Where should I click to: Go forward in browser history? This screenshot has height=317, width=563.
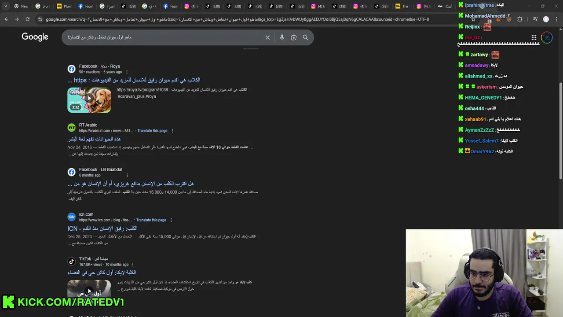pyautogui.click(x=17, y=19)
